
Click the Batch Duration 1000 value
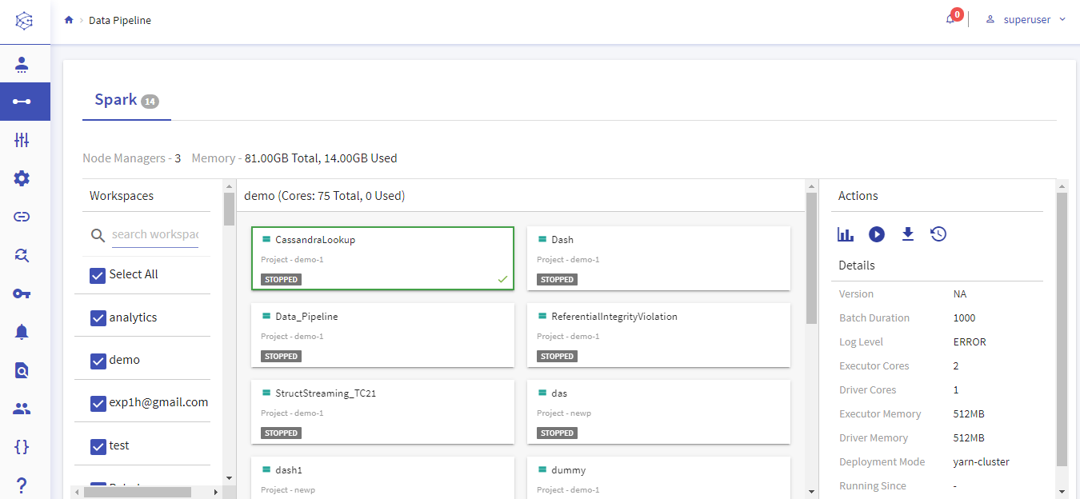[x=964, y=318]
